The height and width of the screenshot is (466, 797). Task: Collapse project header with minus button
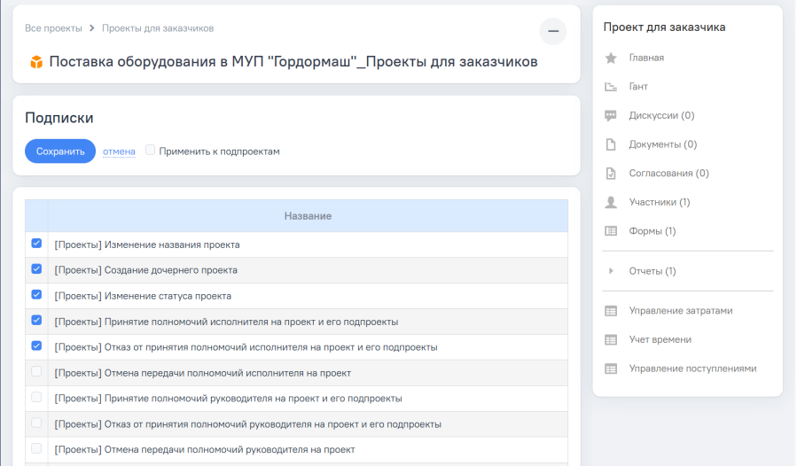tap(553, 31)
